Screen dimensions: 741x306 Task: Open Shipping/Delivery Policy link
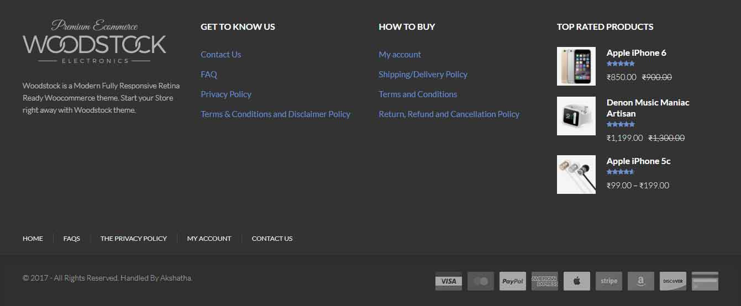(423, 75)
